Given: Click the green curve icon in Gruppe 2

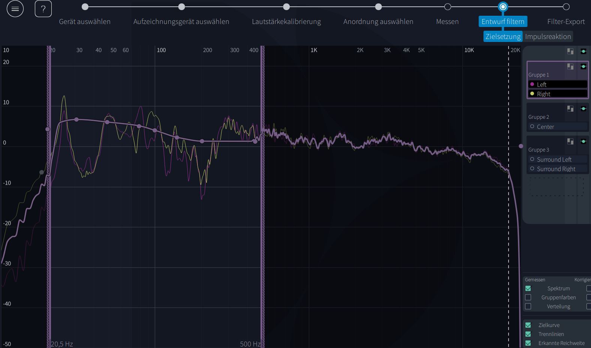Looking at the screenshot, I should [584, 109].
